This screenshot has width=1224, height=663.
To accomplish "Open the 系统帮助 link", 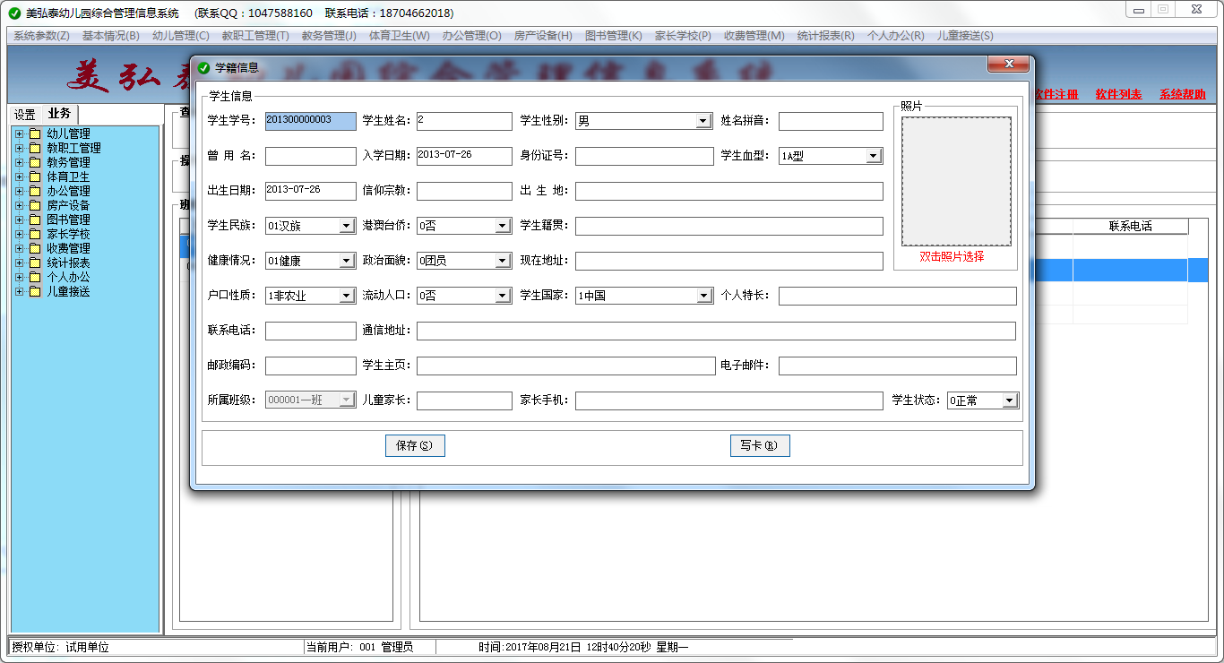I will 1183,94.
